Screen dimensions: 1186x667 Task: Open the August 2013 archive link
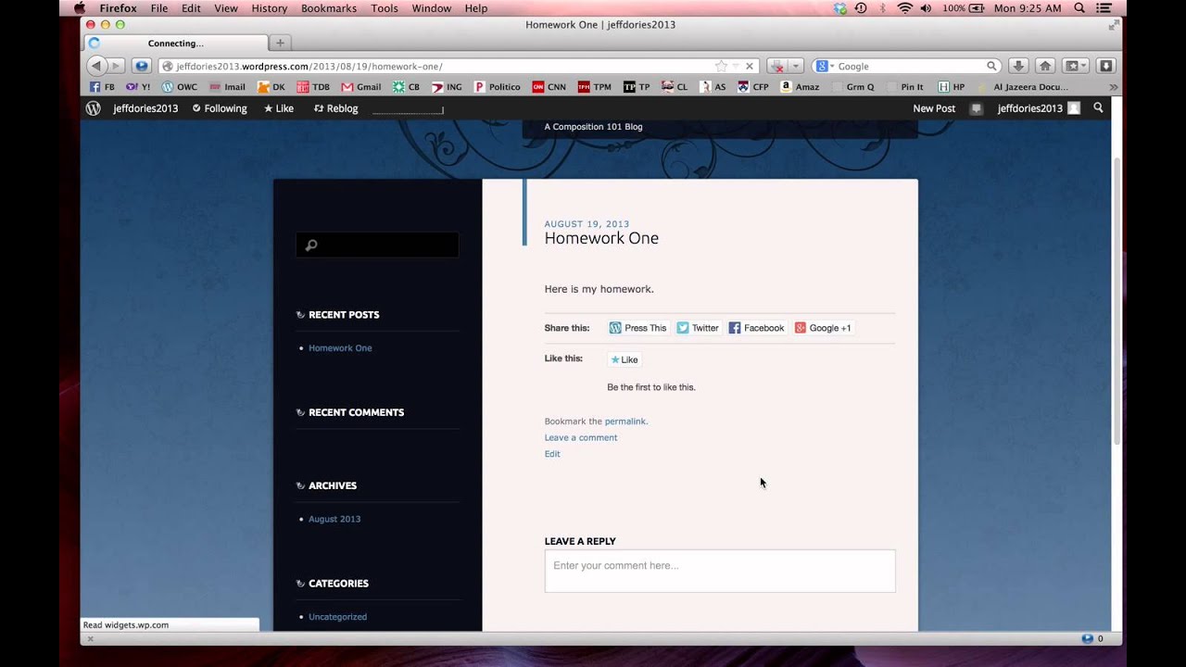click(x=334, y=519)
